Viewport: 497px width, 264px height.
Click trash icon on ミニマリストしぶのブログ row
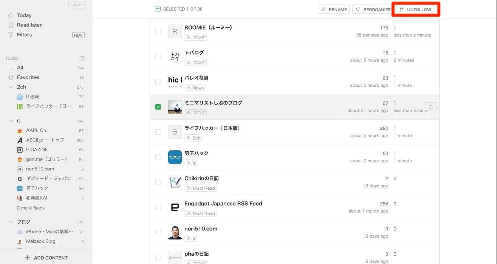click(431, 107)
